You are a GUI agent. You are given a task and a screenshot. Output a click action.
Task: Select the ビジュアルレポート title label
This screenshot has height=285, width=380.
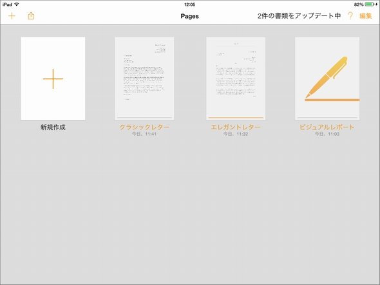[x=327, y=127]
